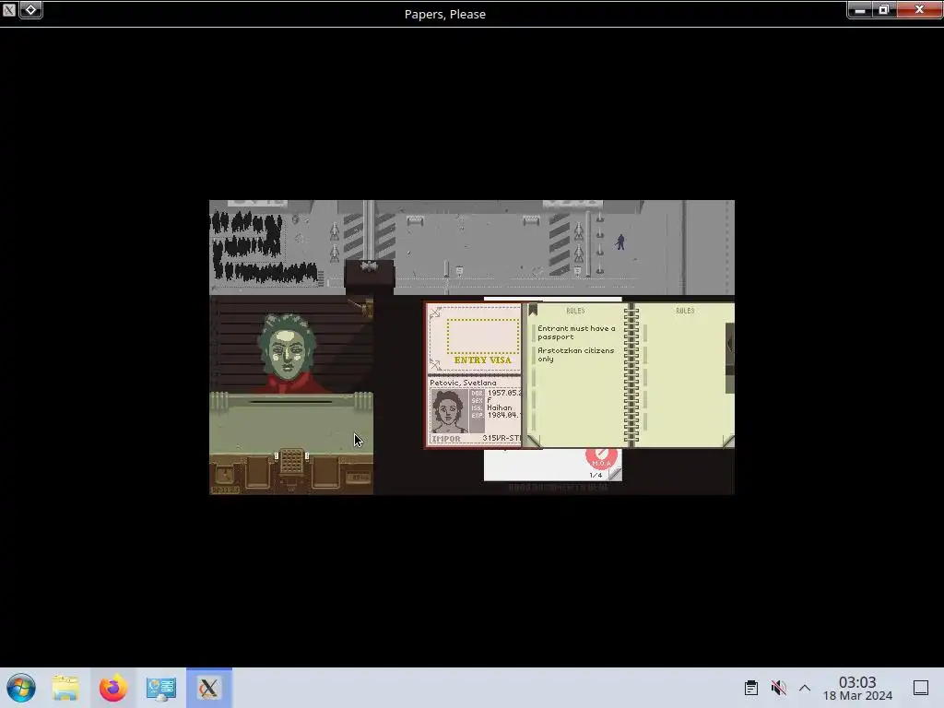This screenshot has height=708, width=944.
Task: Click the intercom speaker grille on the desk
Action: pyautogui.click(x=291, y=461)
